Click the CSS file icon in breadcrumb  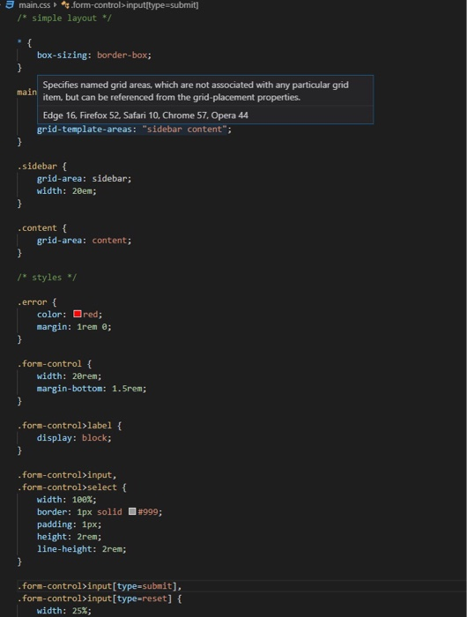point(10,4)
